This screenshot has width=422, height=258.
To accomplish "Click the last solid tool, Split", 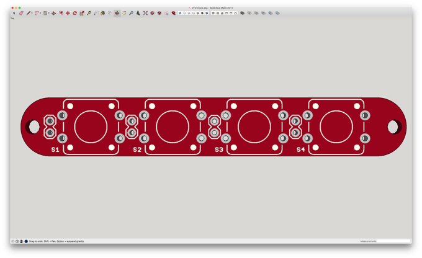I will point(277,13).
